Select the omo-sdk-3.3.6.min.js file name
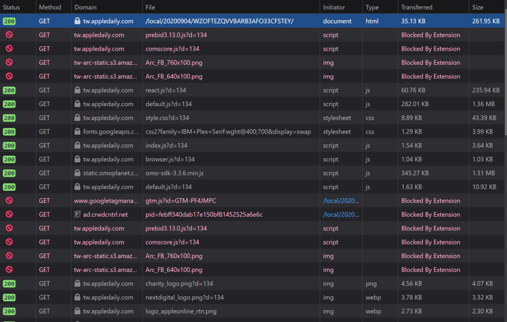This screenshot has height=322, width=507. [174, 173]
